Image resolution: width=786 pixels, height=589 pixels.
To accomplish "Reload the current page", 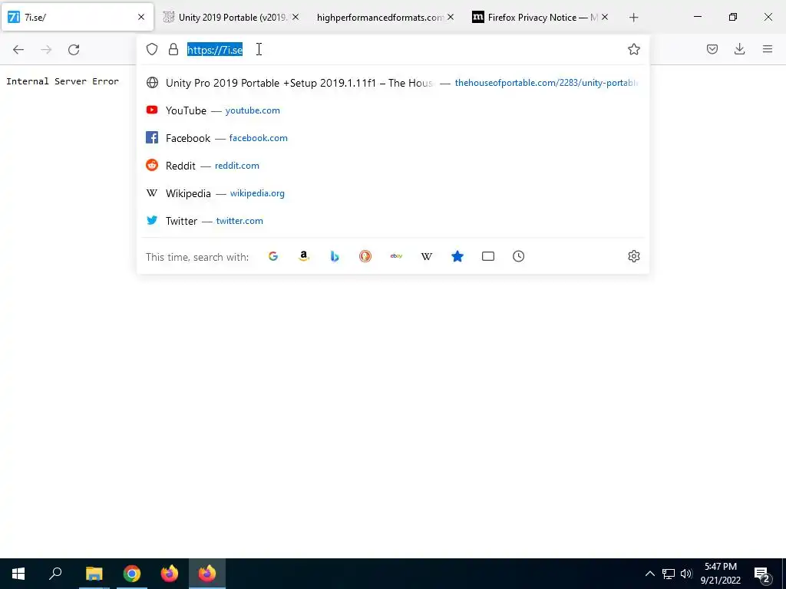I will pyautogui.click(x=74, y=50).
